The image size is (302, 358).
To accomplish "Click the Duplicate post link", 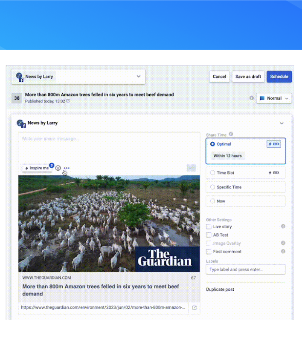I will point(220,289).
